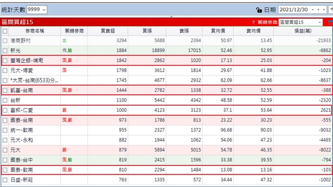Click the 區間買超15 panel title
Screen dimensions: 333x187
coord(18,22)
